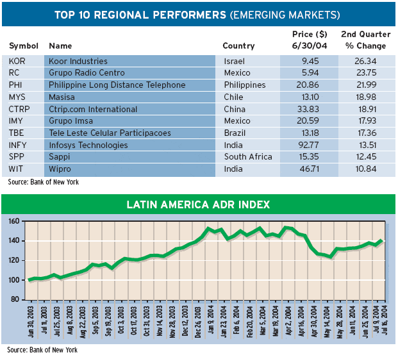Click the Chile country cell

point(233,97)
